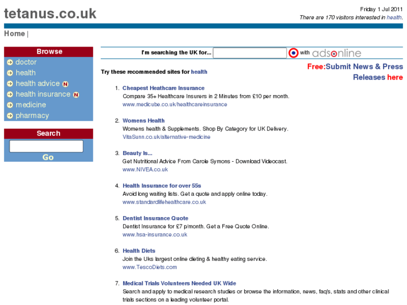Click 'Womens health & Supplements' description text
This screenshot has height=305, width=407.
click(x=205, y=129)
